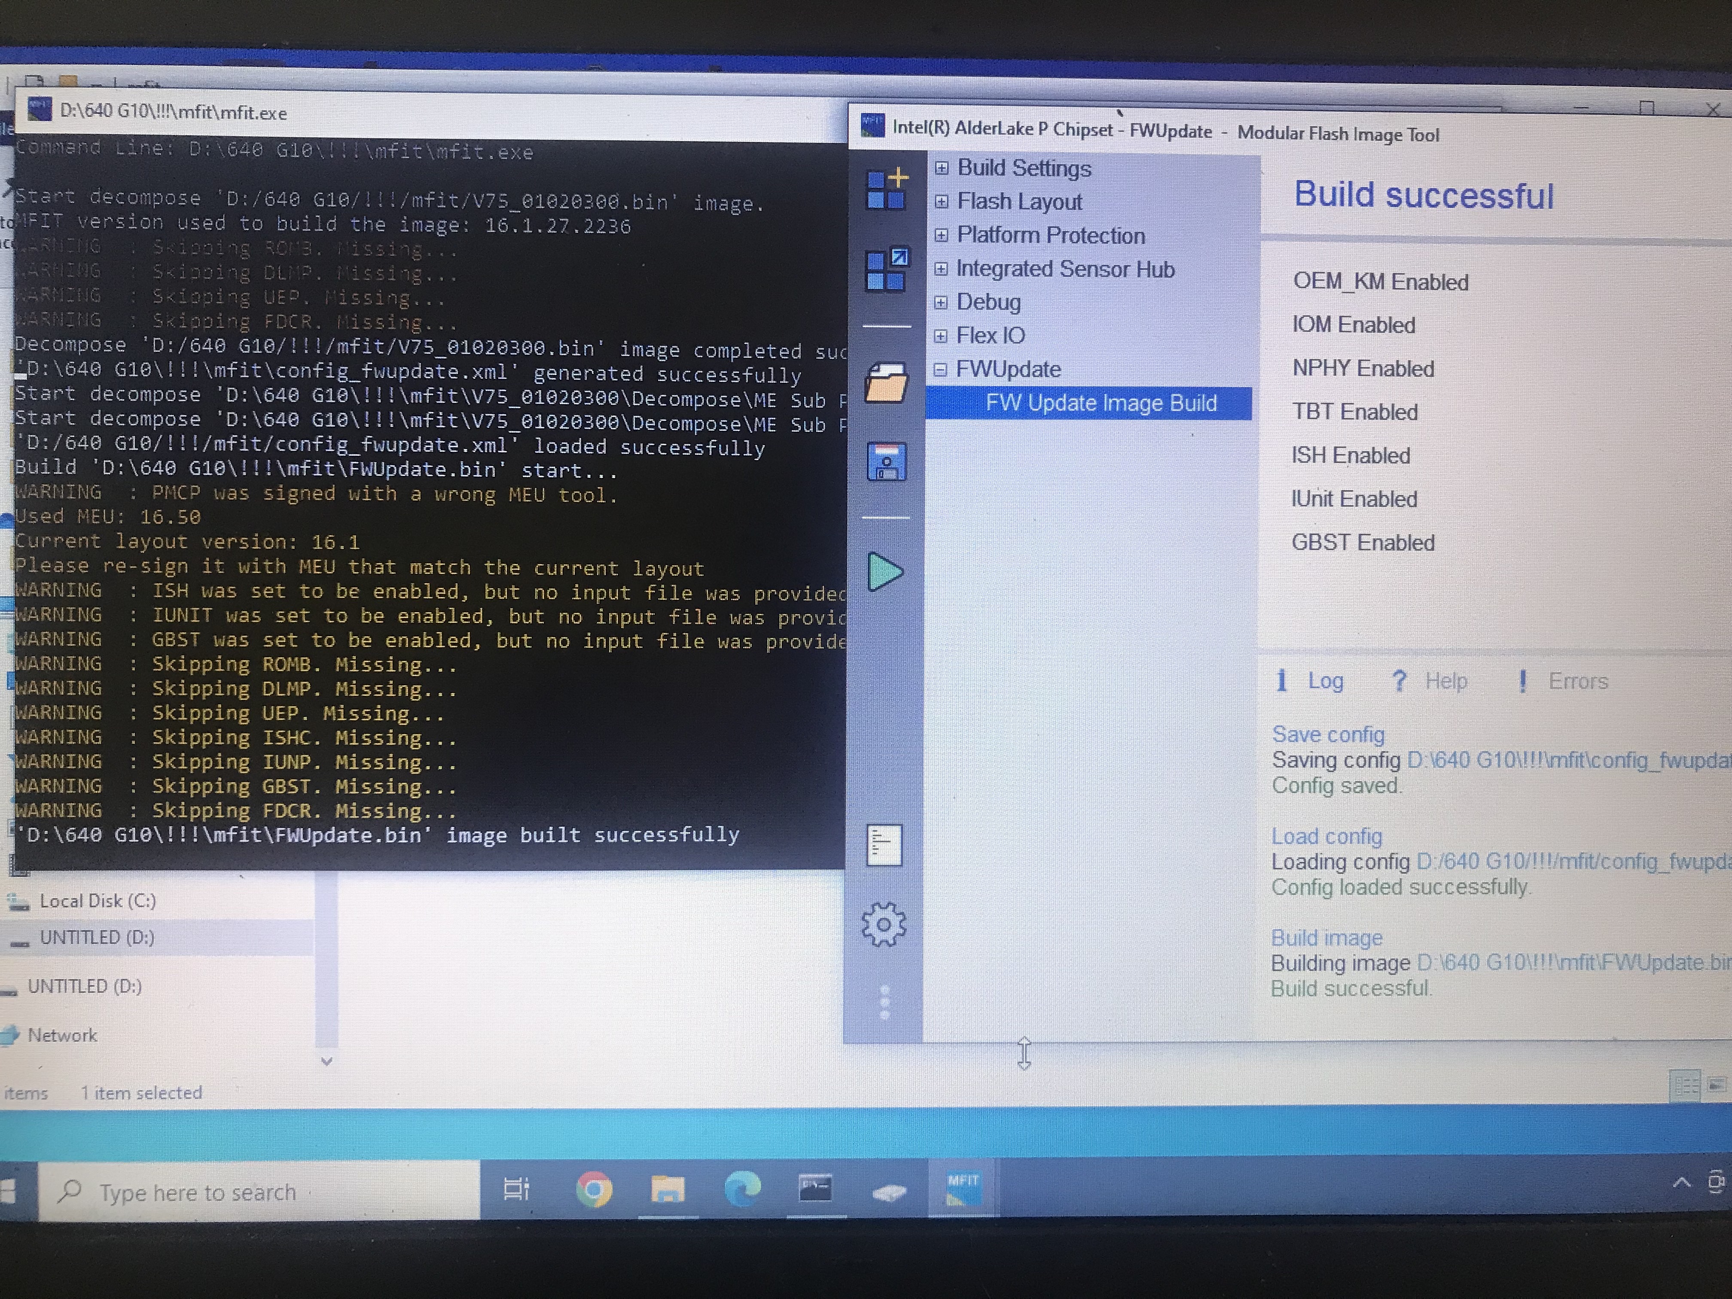Viewport: 1732px width, 1299px height.
Task: Expand the Platform Protection node
Action: pos(942,236)
